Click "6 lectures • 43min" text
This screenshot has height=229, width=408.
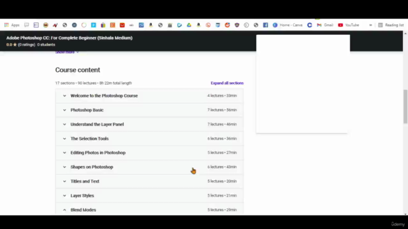[222, 167]
